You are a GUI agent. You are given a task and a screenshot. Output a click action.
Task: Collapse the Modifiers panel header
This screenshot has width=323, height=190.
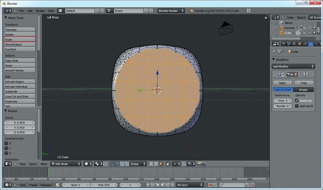274,60
